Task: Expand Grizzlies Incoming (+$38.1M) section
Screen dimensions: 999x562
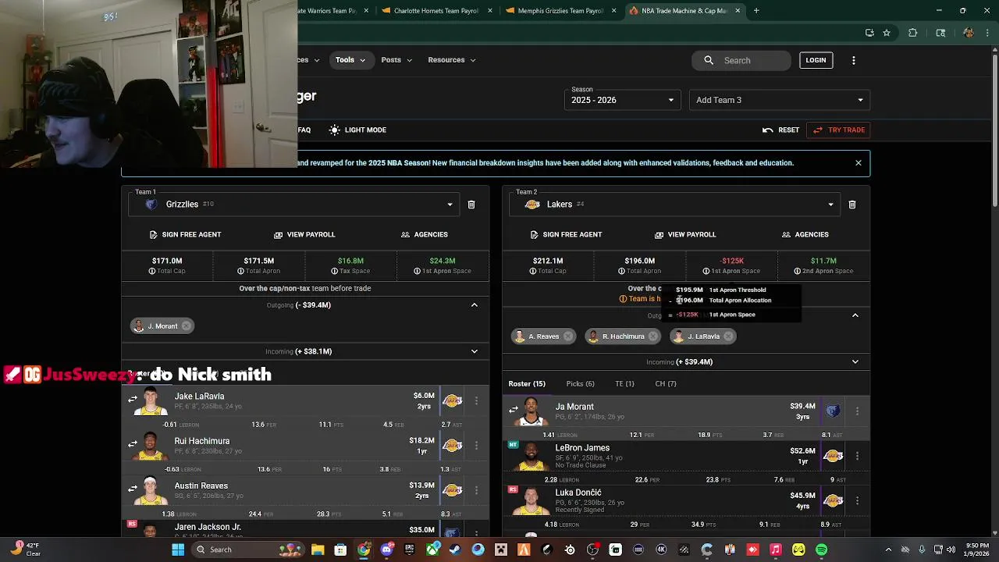Action: [x=474, y=351]
